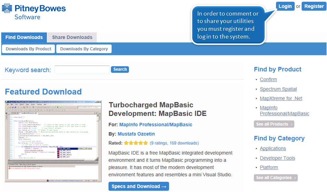Click the Find by Category heading
This screenshot has height=192, width=327.
(279, 138)
